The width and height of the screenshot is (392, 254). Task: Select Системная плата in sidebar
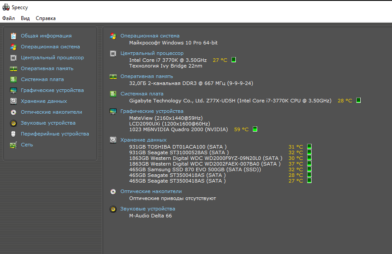42,79
